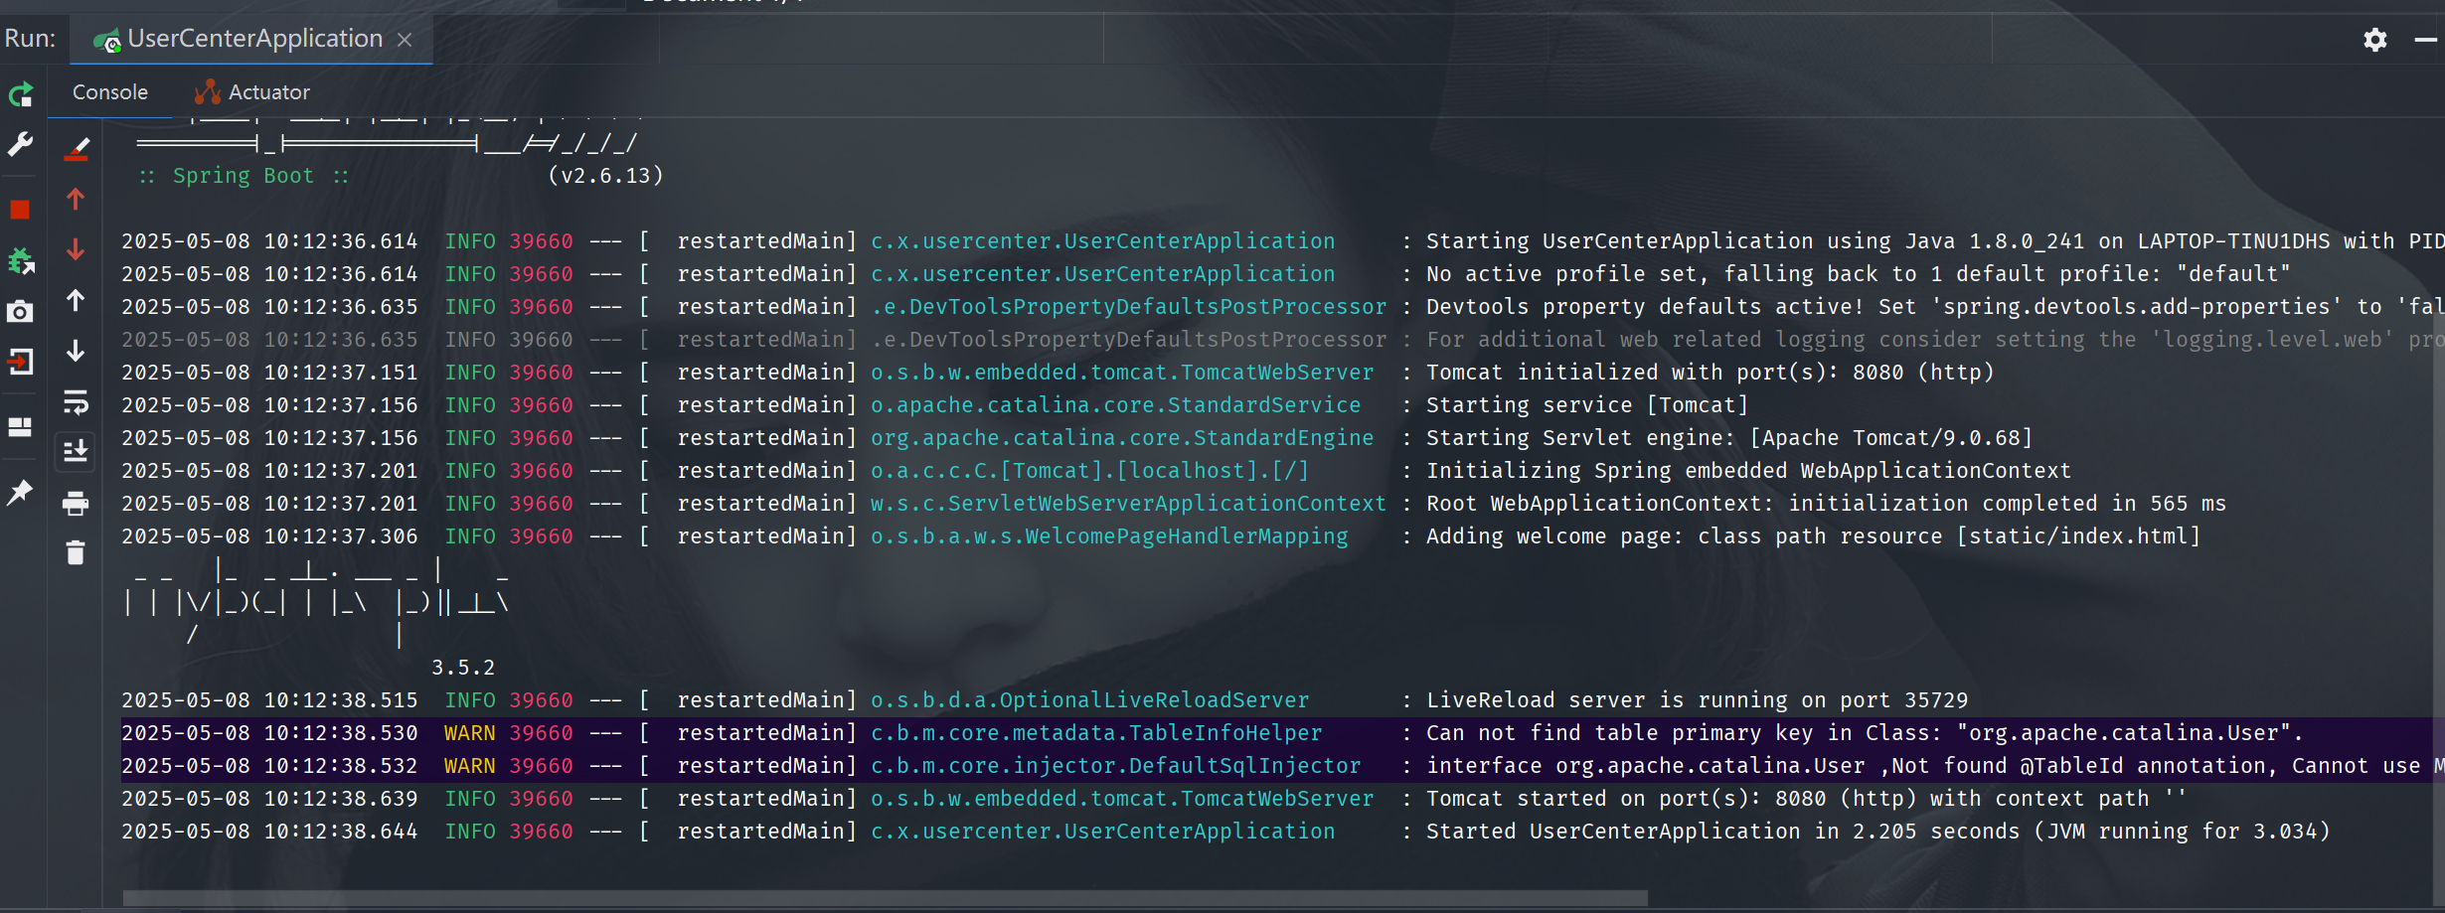The width and height of the screenshot is (2445, 913).
Task: Select the Console tab
Action: 110,92
